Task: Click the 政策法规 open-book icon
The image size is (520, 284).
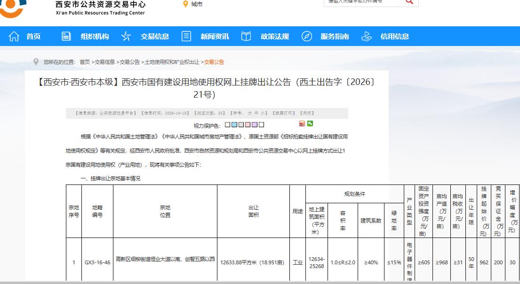Action: 246,36
